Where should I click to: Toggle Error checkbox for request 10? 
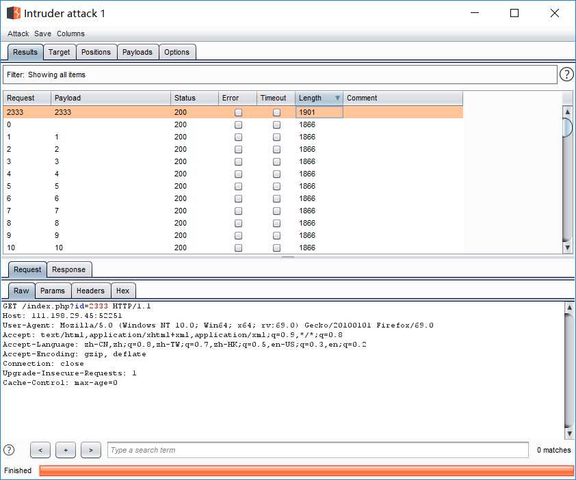tap(238, 248)
